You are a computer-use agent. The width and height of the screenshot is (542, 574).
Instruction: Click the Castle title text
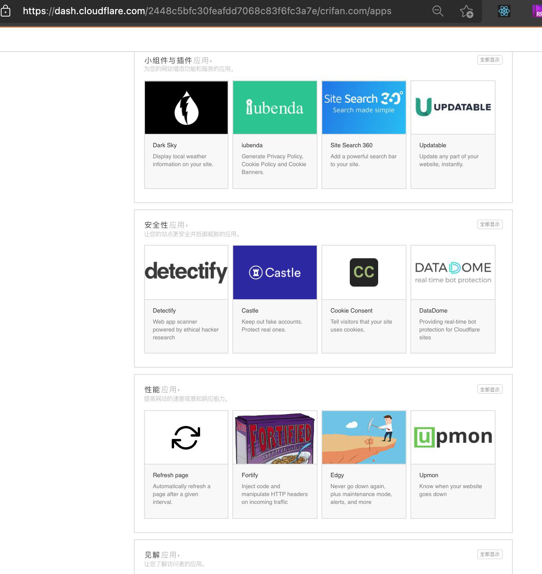tap(250, 311)
